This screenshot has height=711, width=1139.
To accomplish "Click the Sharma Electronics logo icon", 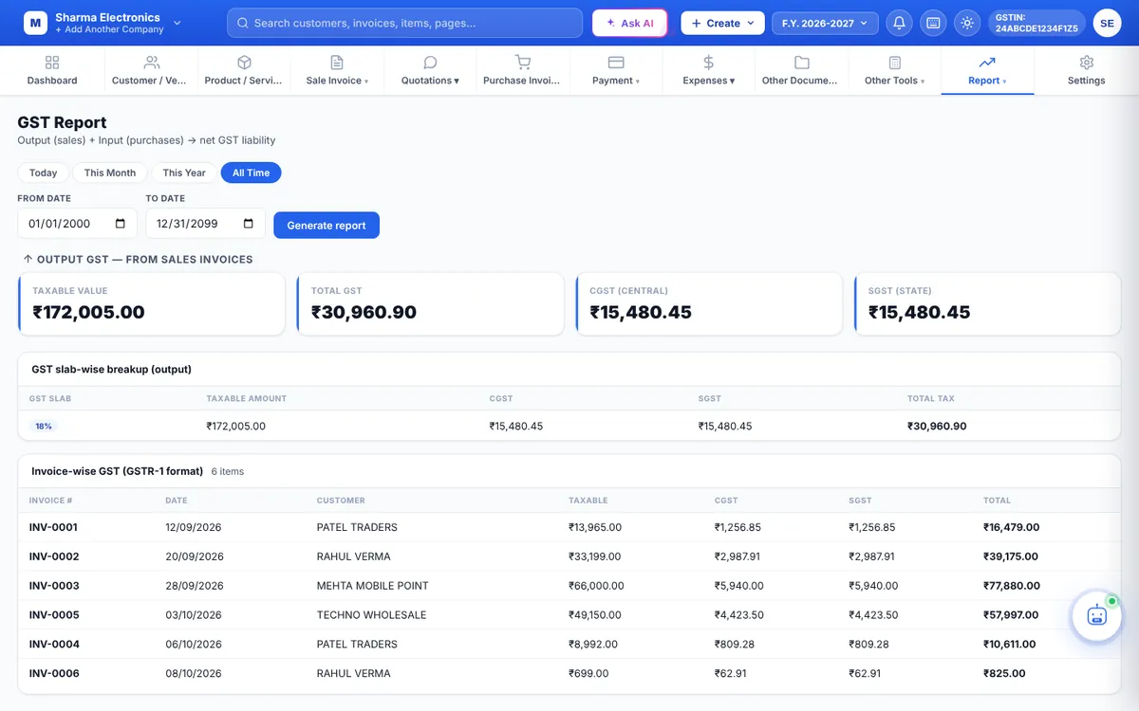I will click(35, 23).
